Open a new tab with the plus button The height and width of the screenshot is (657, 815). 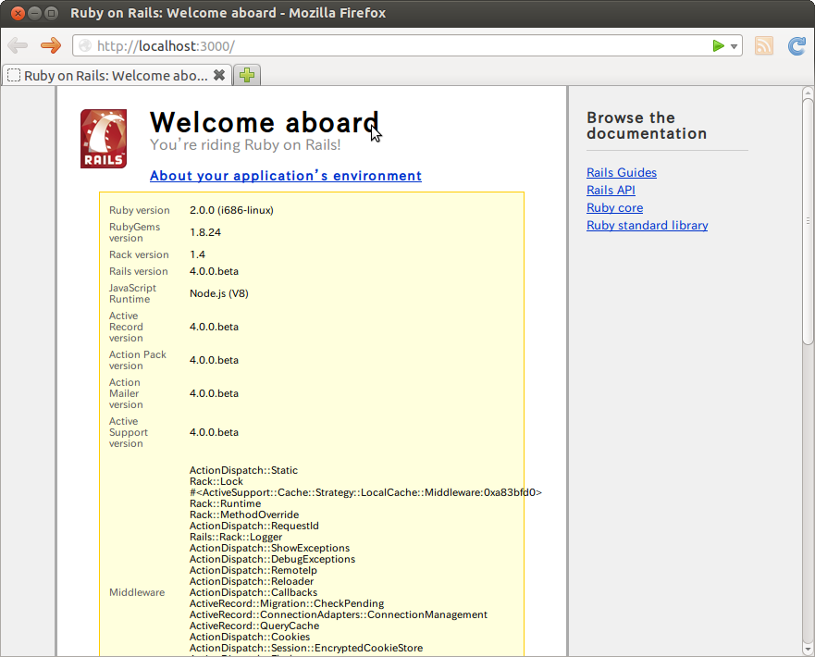click(x=247, y=76)
